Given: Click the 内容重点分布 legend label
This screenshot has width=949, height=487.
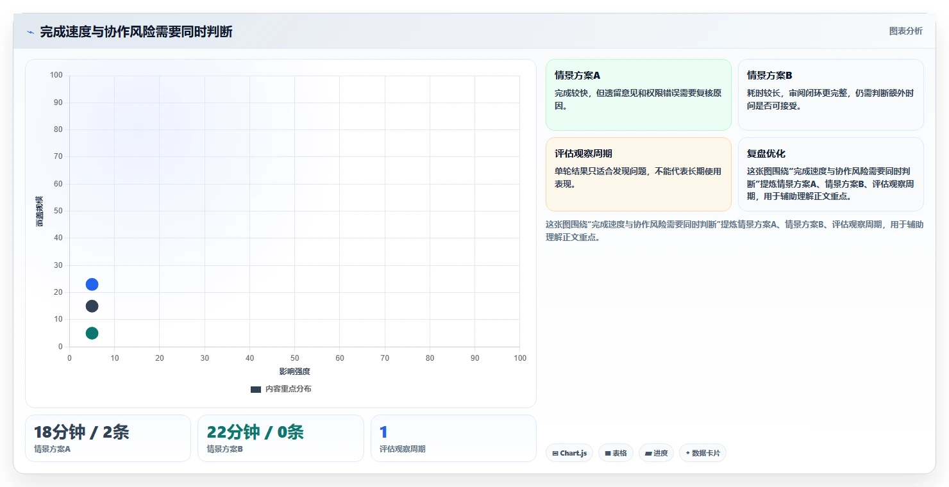Looking at the screenshot, I should point(289,389).
